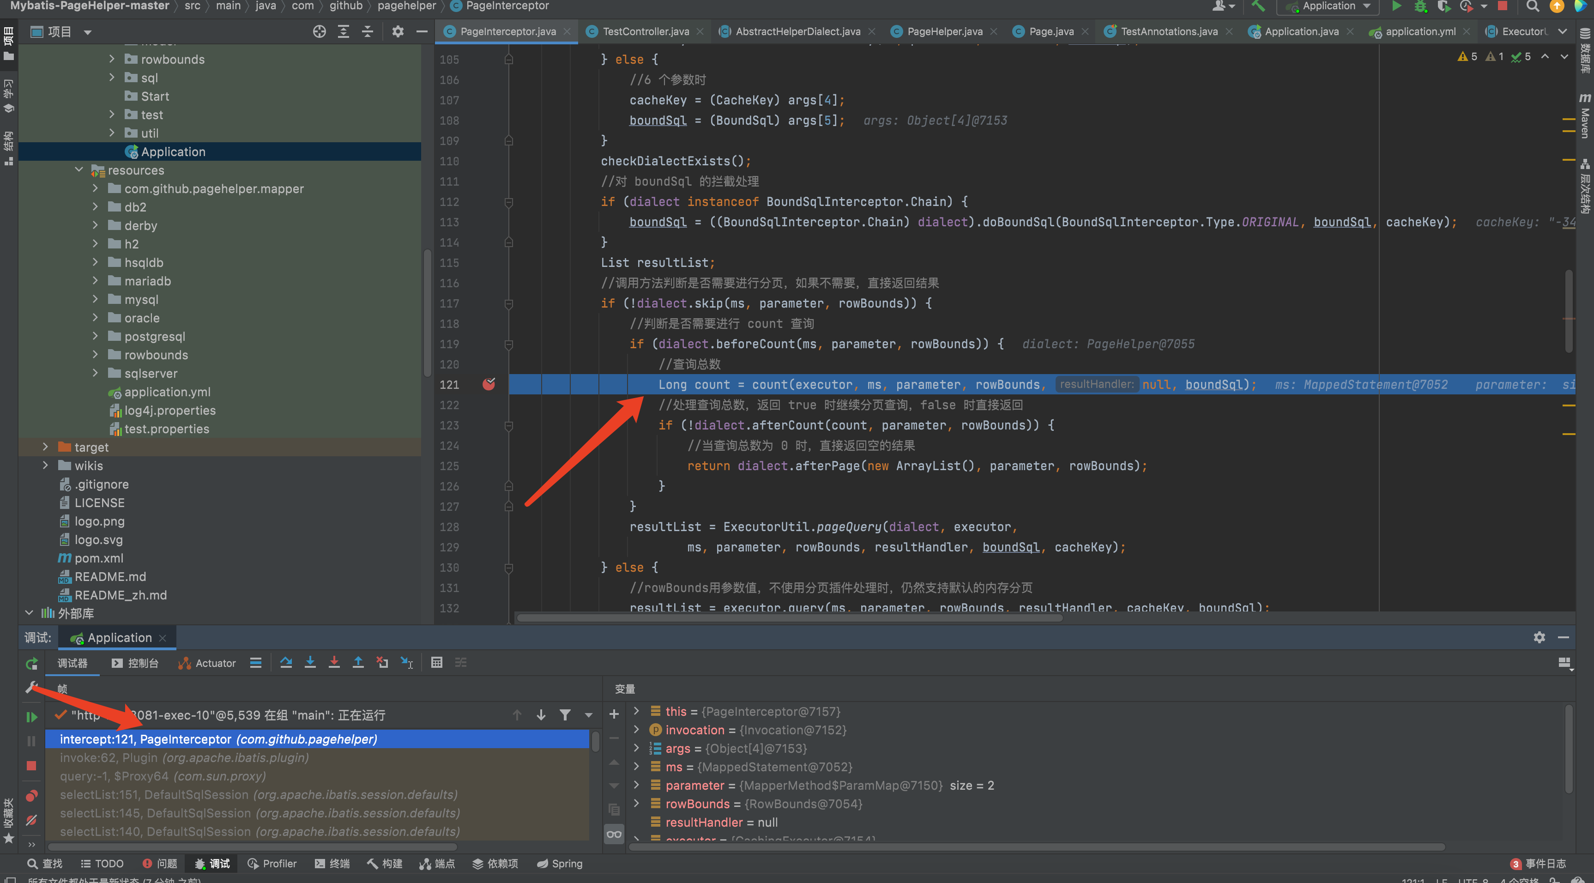Click the Step Out debug icon
The image size is (1594, 883).
click(x=358, y=663)
